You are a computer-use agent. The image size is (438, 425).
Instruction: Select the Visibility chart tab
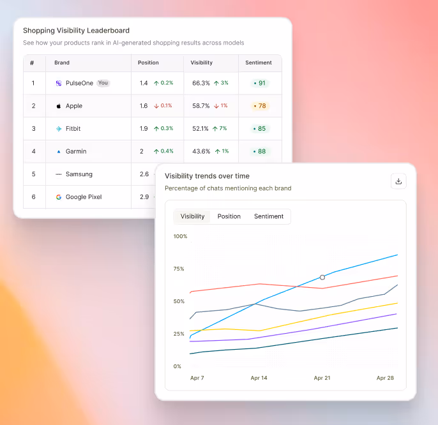pos(192,216)
